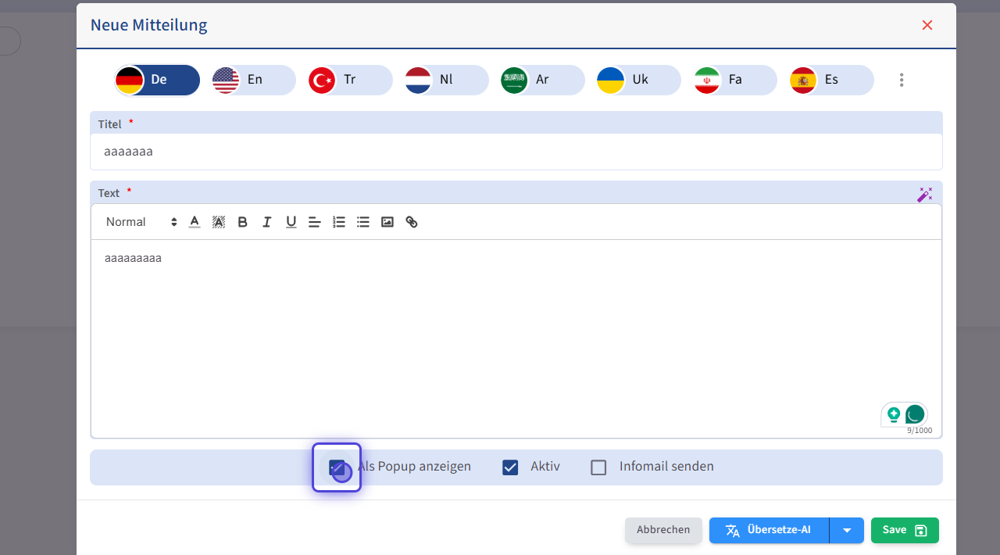Open the text alignment options
This screenshot has width=1000, height=555.
point(315,222)
